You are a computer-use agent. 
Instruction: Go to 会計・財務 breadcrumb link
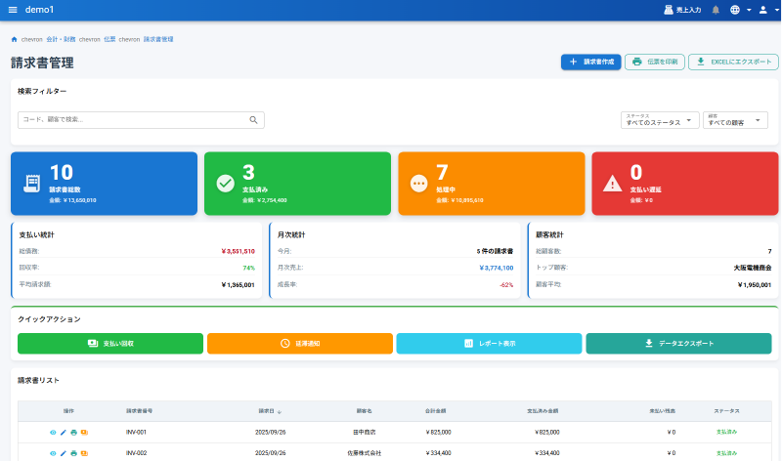[61, 40]
